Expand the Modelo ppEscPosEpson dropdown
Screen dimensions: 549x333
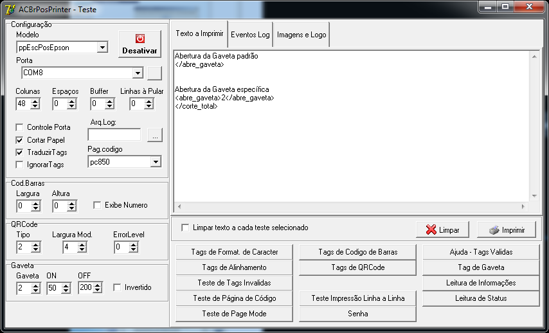pos(102,48)
